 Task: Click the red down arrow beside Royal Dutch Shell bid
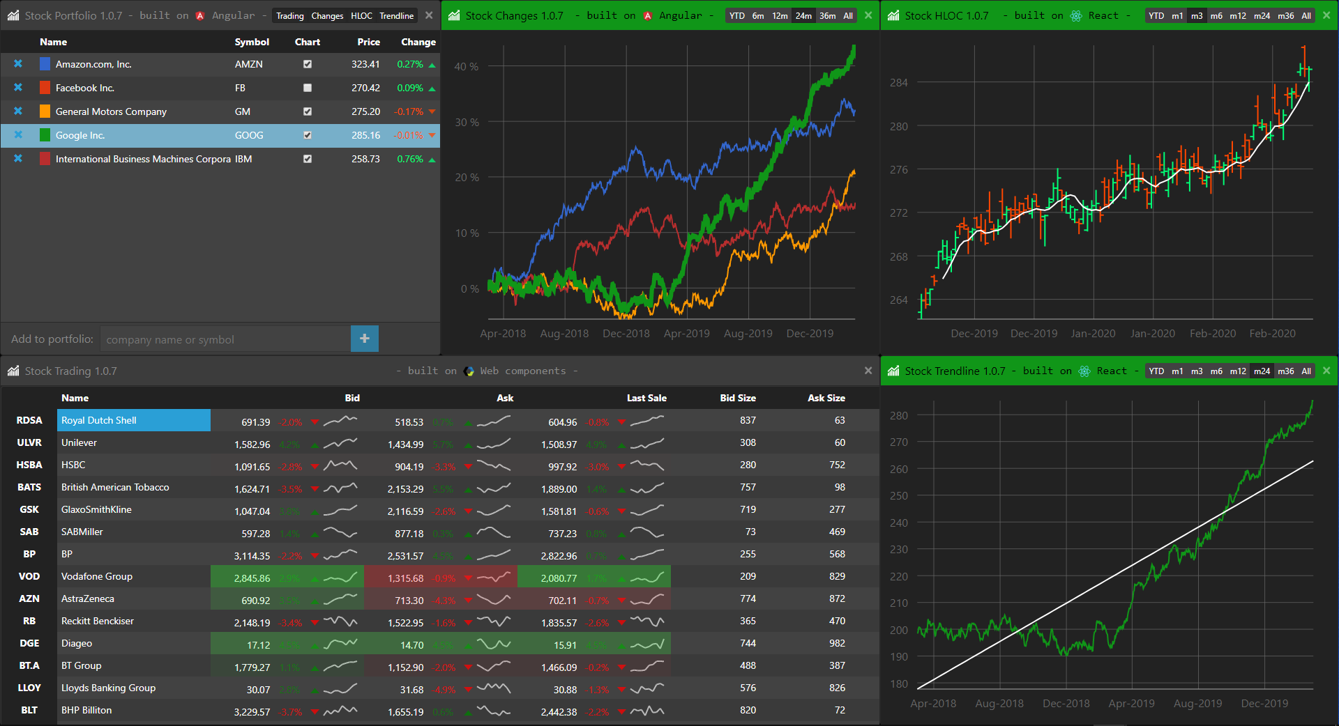314,422
